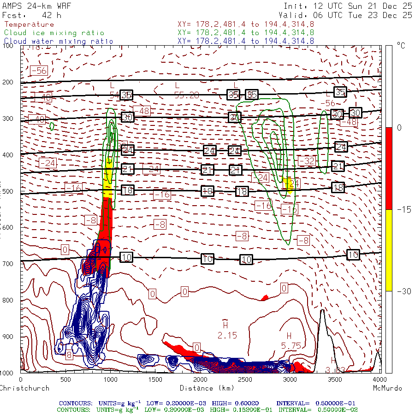Image resolution: width=415 pixels, height=415 pixels.
Task: Click the 1000 hPa pressure axis tick
Action: coord(7,373)
